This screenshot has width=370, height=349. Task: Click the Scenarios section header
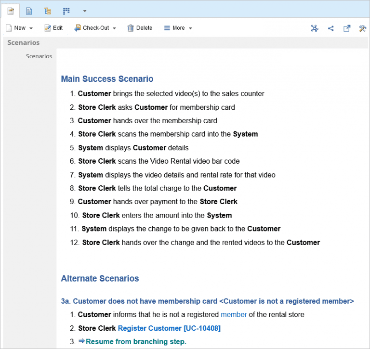pos(24,43)
